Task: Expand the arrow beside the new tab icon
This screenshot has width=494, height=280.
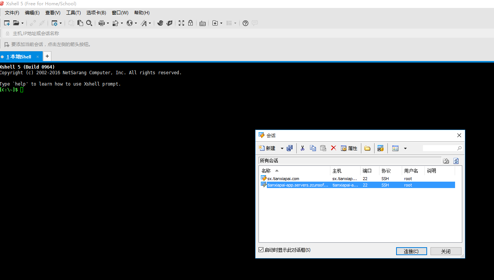Action: (221, 23)
